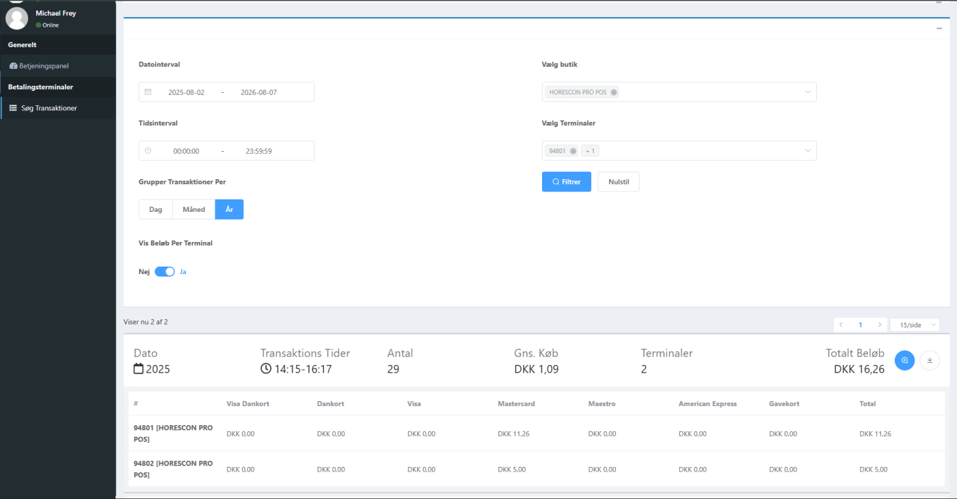Remove the HORESCON PRO POS tag

614,92
